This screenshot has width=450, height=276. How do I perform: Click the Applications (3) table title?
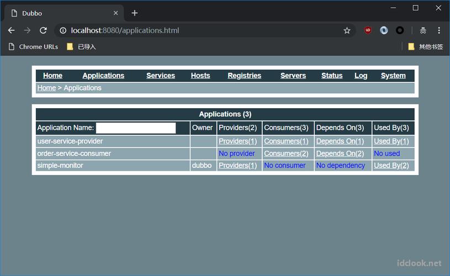point(225,114)
